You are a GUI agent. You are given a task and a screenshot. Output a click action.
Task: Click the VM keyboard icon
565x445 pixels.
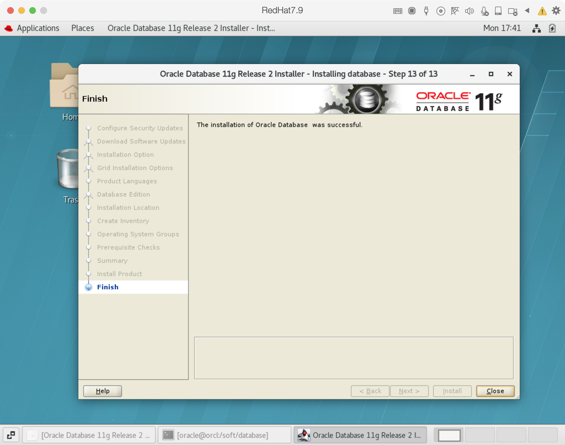click(x=398, y=11)
